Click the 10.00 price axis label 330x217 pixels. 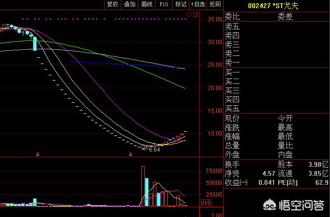215,134
